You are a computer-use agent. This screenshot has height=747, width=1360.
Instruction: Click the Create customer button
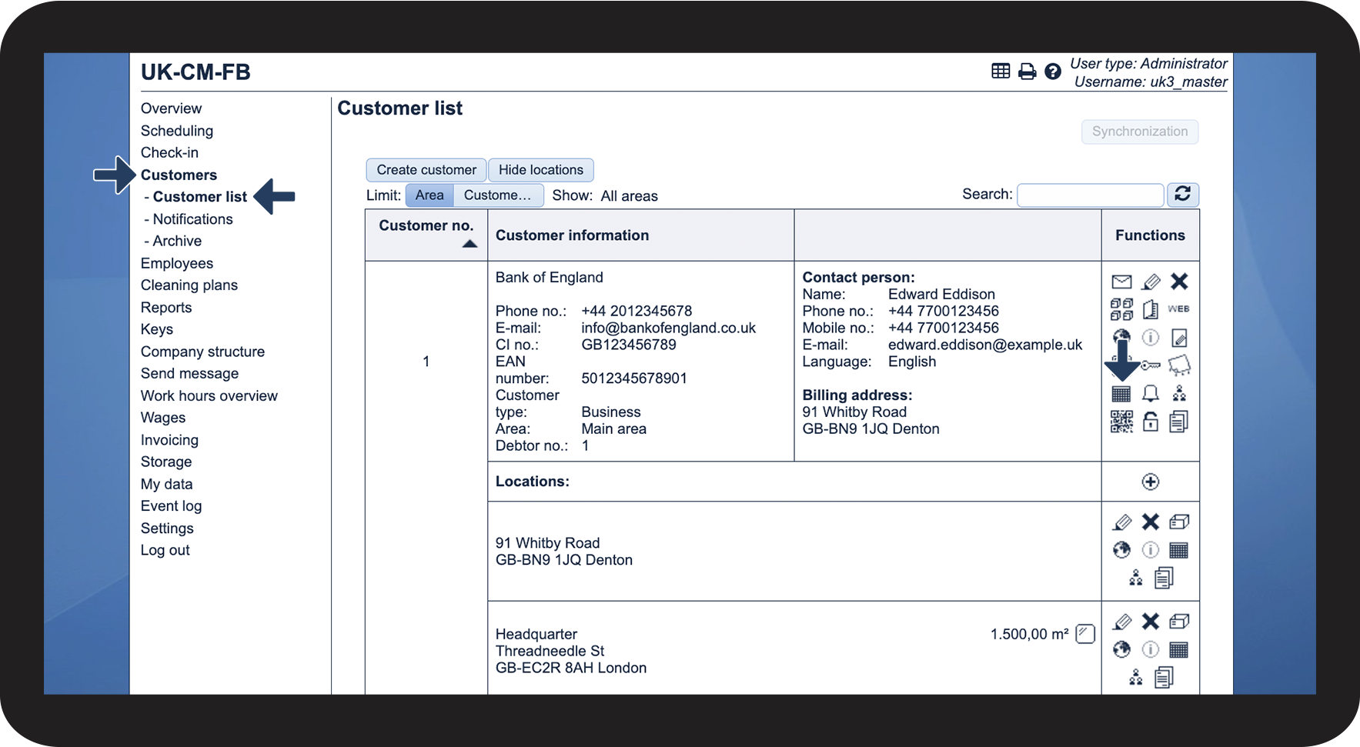pos(426,170)
